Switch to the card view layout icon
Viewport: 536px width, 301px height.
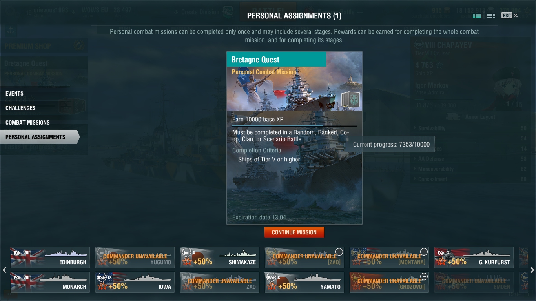[477, 16]
